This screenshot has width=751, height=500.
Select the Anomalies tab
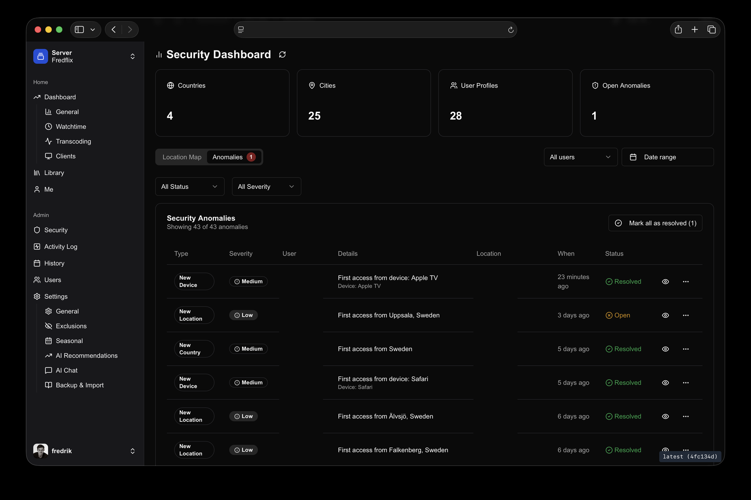(234, 157)
